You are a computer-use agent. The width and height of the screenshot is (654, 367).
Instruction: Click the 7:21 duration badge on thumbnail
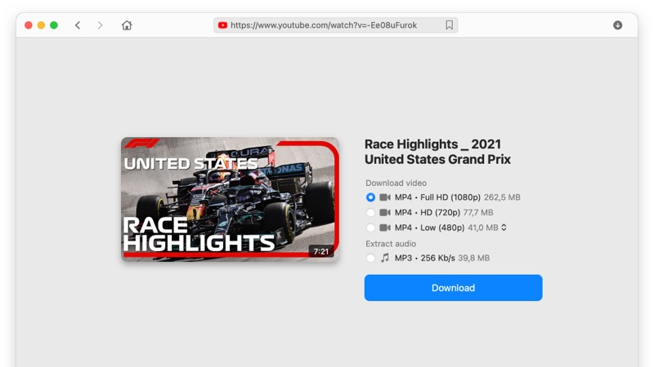(321, 251)
